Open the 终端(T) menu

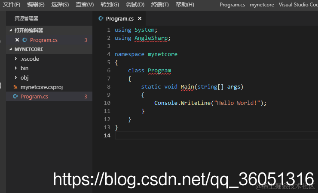click(x=160, y=4)
